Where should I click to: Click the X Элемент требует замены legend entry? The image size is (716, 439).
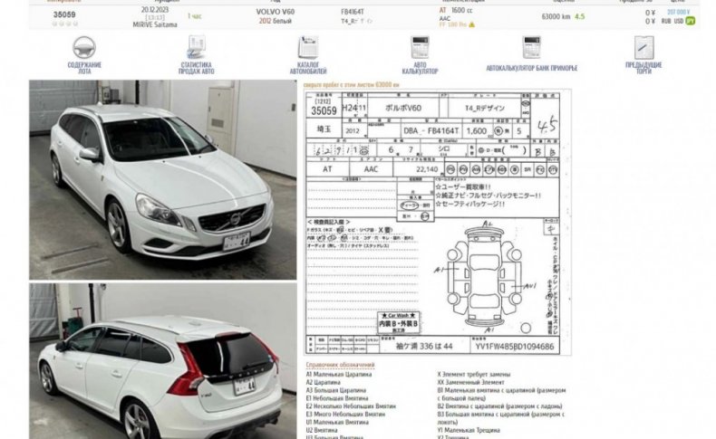pos(474,374)
